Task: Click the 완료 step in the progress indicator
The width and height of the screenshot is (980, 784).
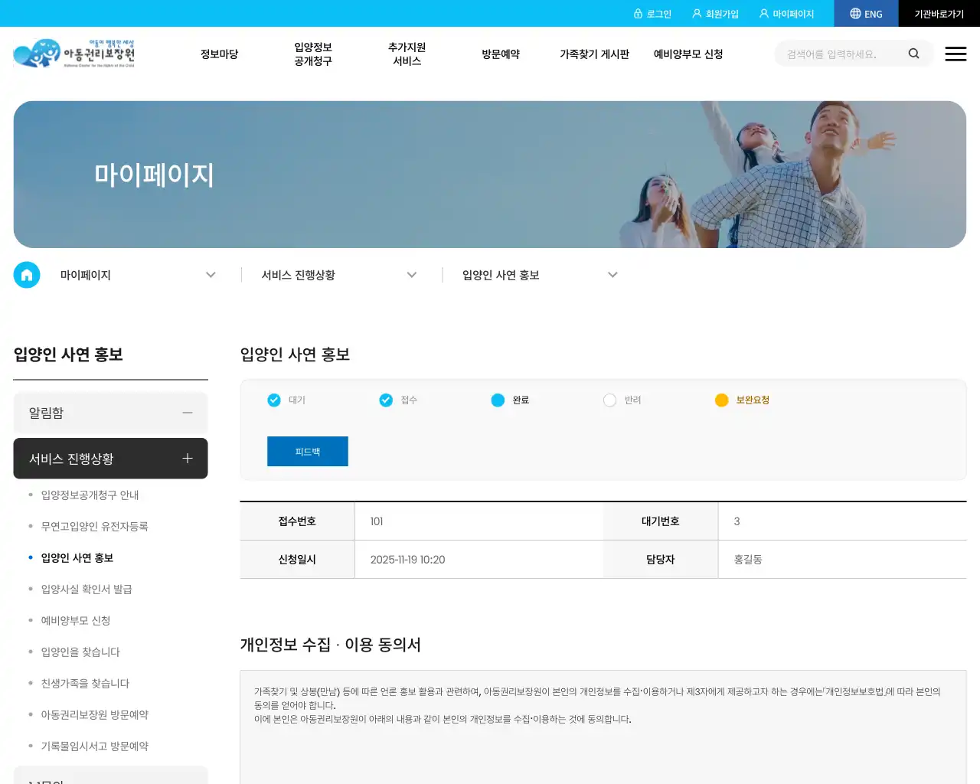Action: [x=497, y=400]
